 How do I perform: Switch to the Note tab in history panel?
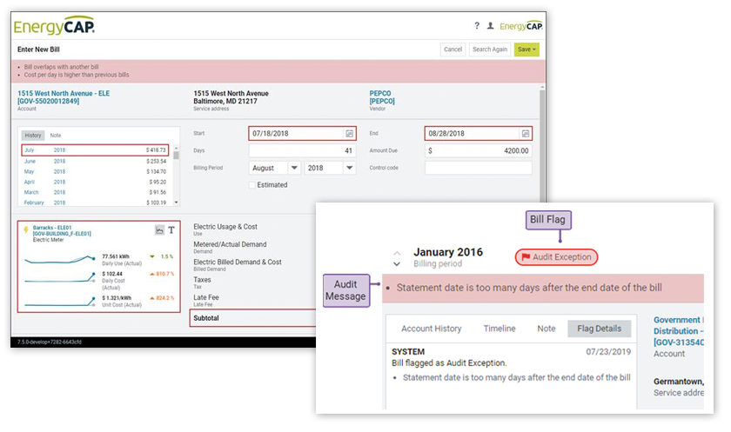pyautogui.click(x=55, y=136)
